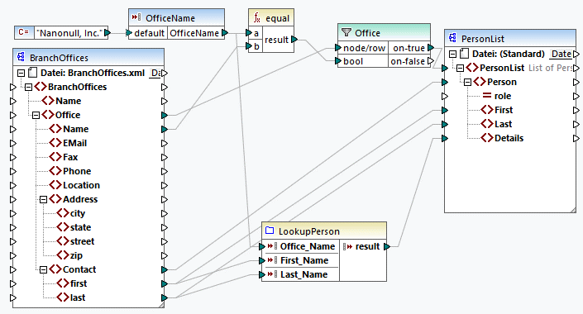Collapse the Office node in BranchOffices
Image resolution: width=583 pixels, height=314 pixels.
(36, 115)
